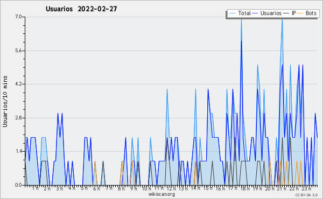Click the '18 h' x-axis label
The image size is (323, 199).
[245, 188]
